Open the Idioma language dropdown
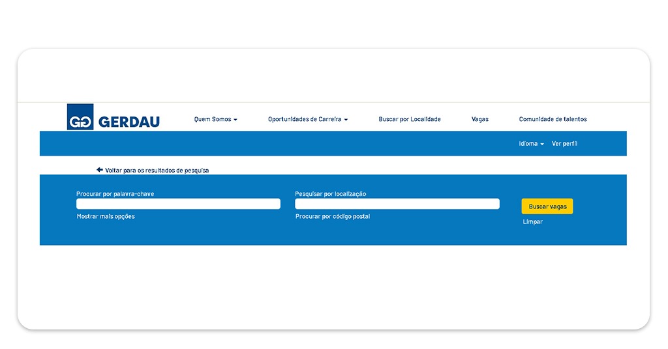The width and height of the screenshot is (668, 349). pyautogui.click(x=531, y=143)
